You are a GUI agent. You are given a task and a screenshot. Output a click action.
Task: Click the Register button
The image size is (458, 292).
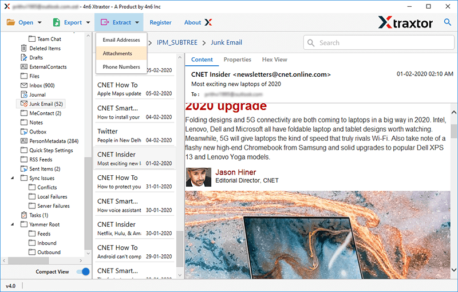[160, 23]
